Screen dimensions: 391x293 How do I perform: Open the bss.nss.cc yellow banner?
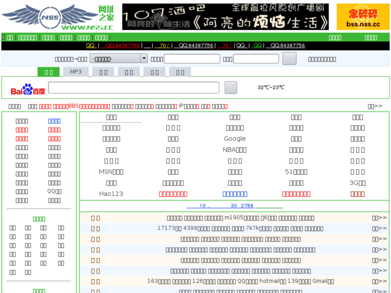[363, 17]
